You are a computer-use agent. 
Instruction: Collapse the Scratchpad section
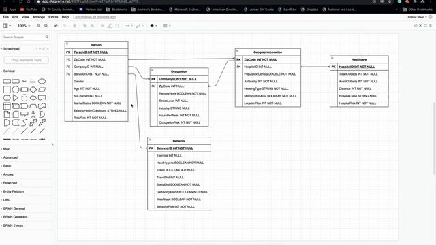(x=11, y=48)
